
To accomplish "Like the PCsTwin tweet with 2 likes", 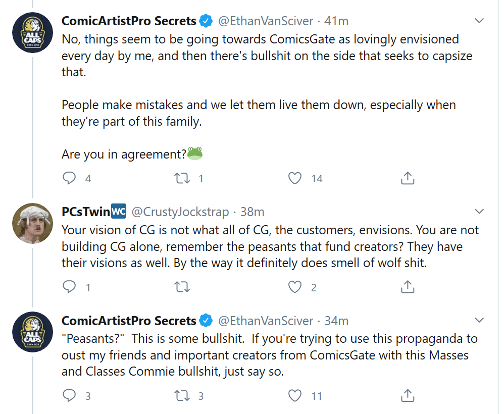I will coord(295,287).
